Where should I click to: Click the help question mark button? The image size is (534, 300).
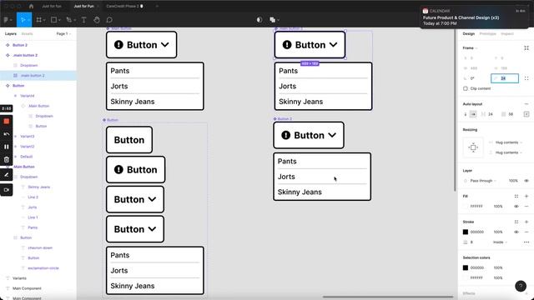pyautogui.click(x=521, y=286)
